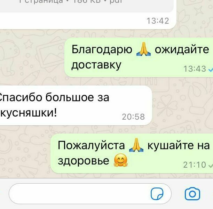Select the praying hands emoji after Благодарю
The width and height of the screenshot is (213, 209).
tap(143, 49)
